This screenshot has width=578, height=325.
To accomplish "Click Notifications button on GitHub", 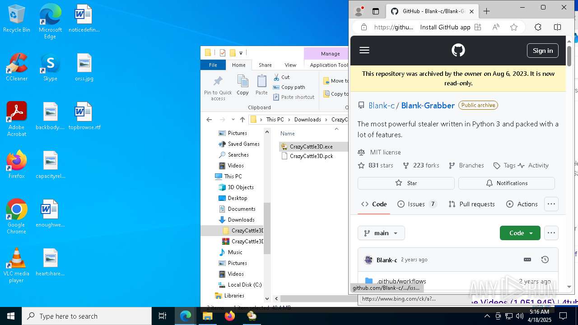I will pos(507,183).
